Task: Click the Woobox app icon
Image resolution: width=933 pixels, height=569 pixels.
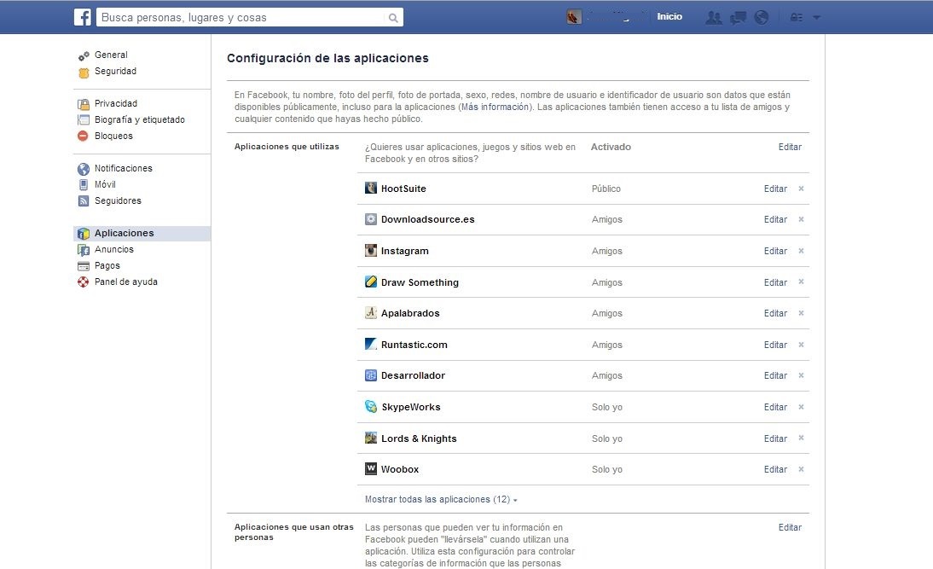Action: pyautogui.click(x=371, y=469)
